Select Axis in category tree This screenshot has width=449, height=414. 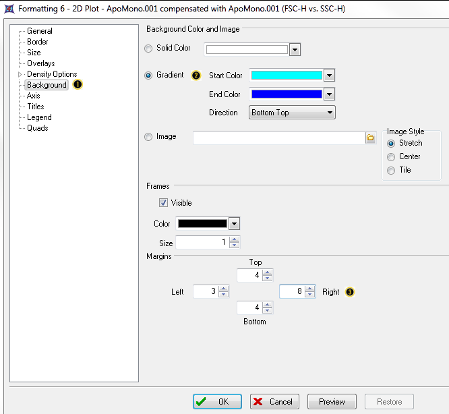[33, 96]
